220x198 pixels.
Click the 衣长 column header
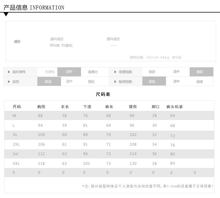tap(65, 107)
